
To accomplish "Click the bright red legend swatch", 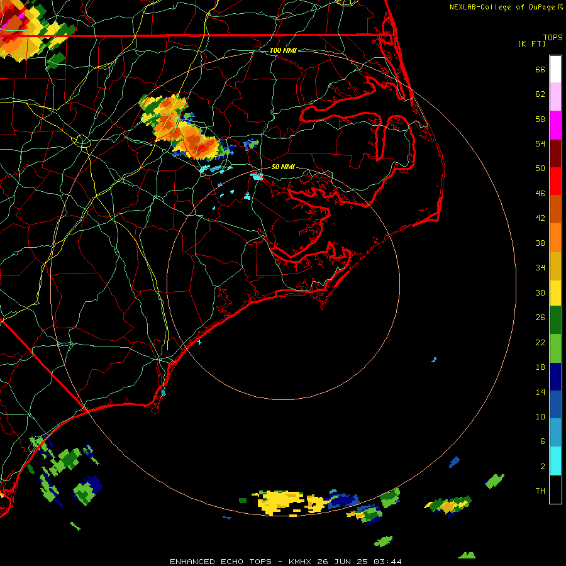I will click(x=555, y=181).
